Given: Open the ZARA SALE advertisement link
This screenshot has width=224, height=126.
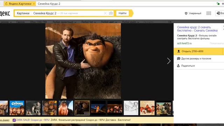Looking at the screenshot, I should point(33,120).
